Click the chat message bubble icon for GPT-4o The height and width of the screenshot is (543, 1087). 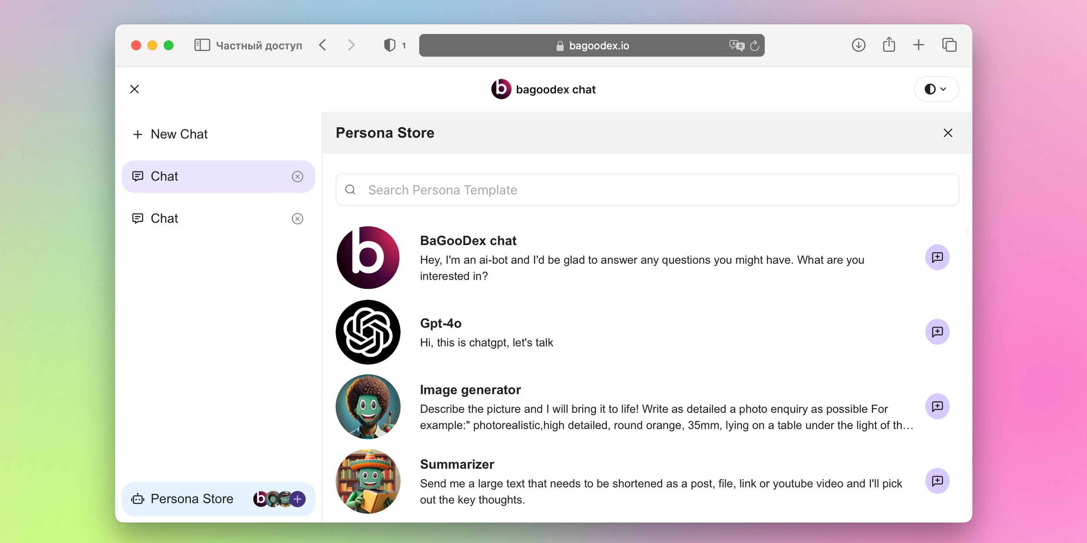coord(938,332)
